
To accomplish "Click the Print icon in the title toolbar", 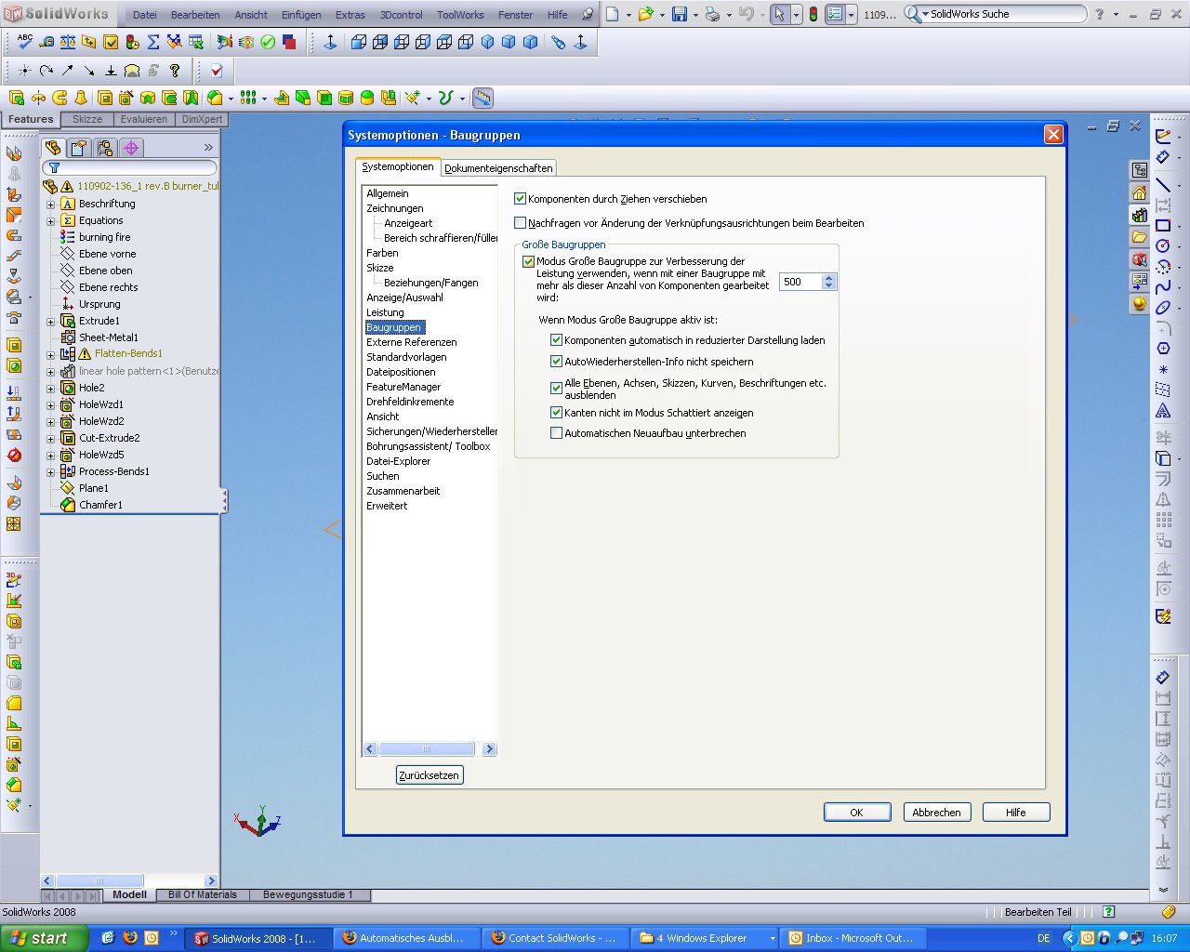I will (x=712, y=14).
